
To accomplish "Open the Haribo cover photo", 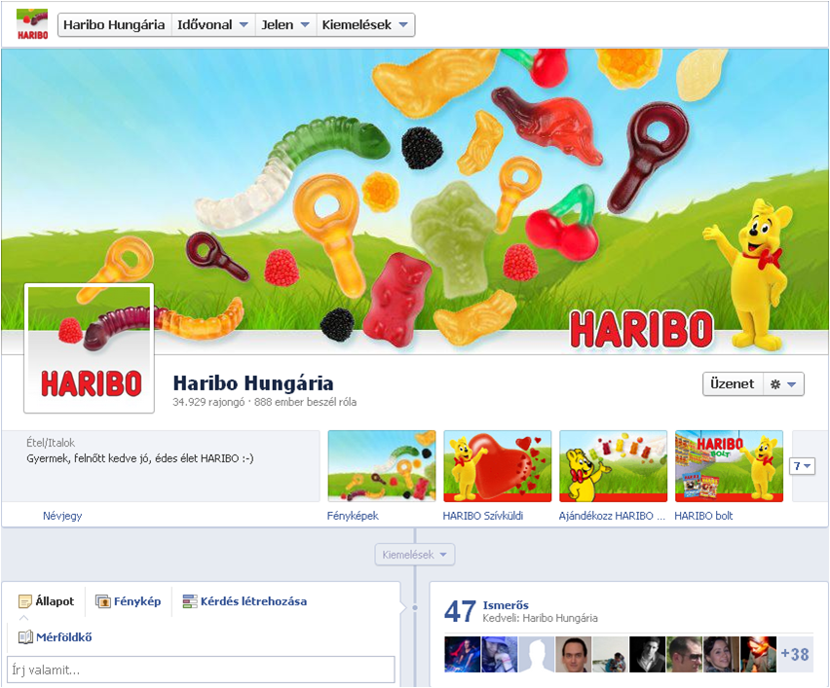I will 415,201.
